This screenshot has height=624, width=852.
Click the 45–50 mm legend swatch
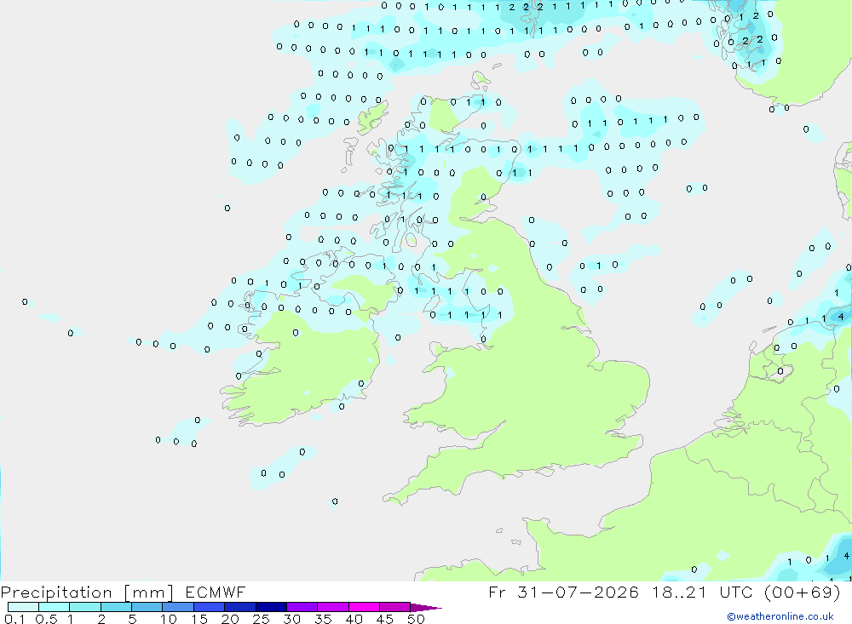pyautogui.click(x=395, y=607)
